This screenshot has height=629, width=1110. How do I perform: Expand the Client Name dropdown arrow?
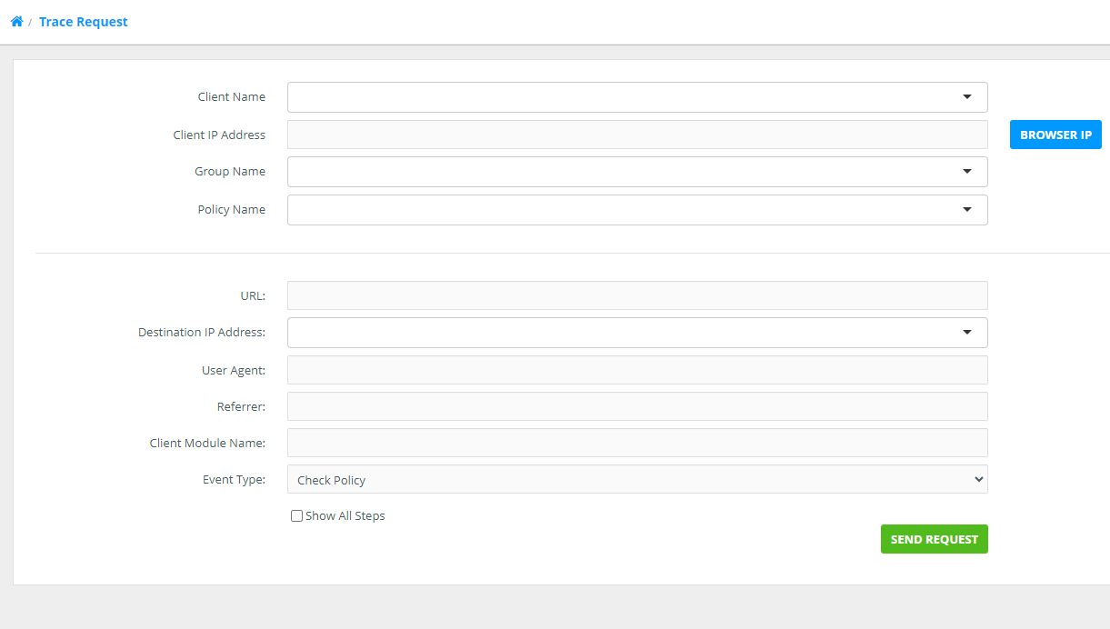click(966, 97)
